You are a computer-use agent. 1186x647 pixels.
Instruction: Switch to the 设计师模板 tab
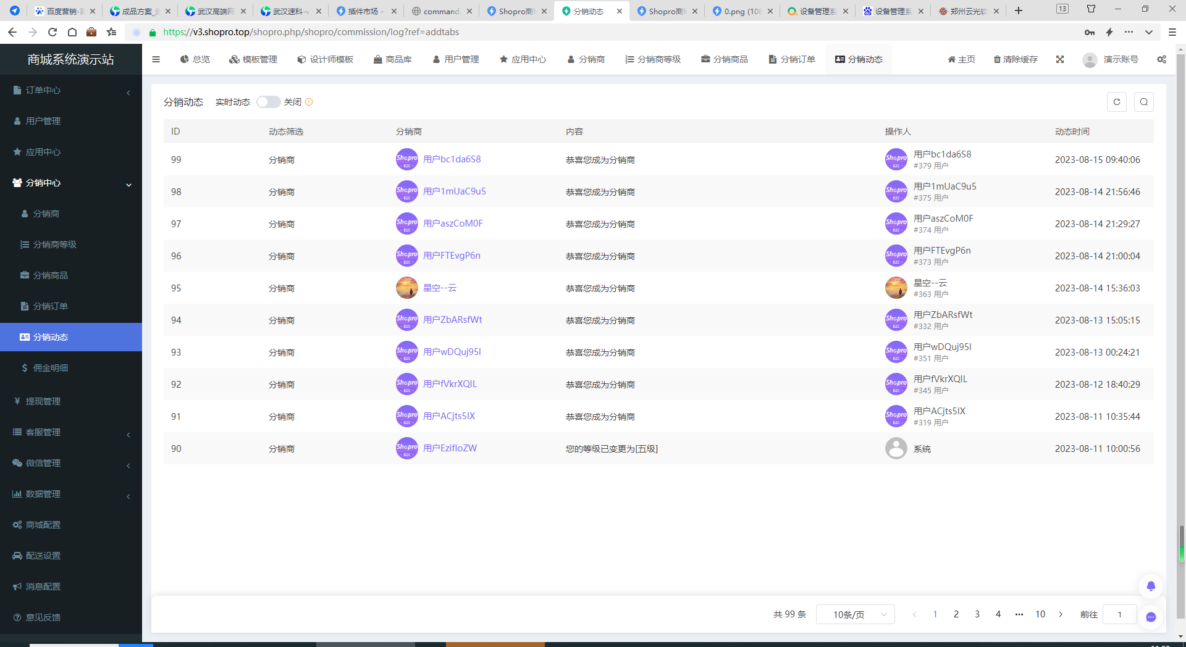[x=326, y=59]
